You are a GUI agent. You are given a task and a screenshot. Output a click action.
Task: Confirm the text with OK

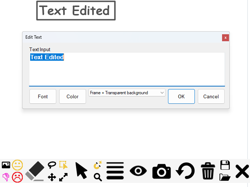click(x=181, y=96)
